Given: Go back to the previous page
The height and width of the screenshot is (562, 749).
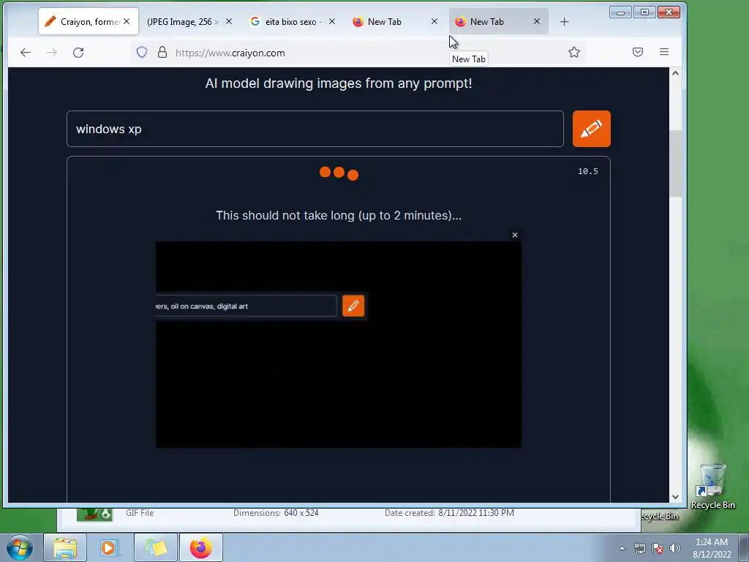Looking at the screenshot, I should pos(26,53).
